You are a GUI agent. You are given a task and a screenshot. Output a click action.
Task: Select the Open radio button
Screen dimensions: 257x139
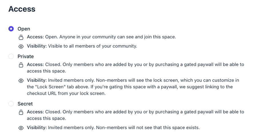coord(11,29)
